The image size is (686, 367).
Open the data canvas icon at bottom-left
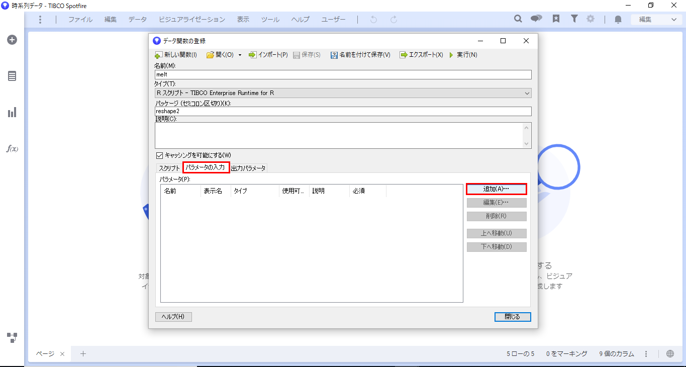tap(12, 337)
